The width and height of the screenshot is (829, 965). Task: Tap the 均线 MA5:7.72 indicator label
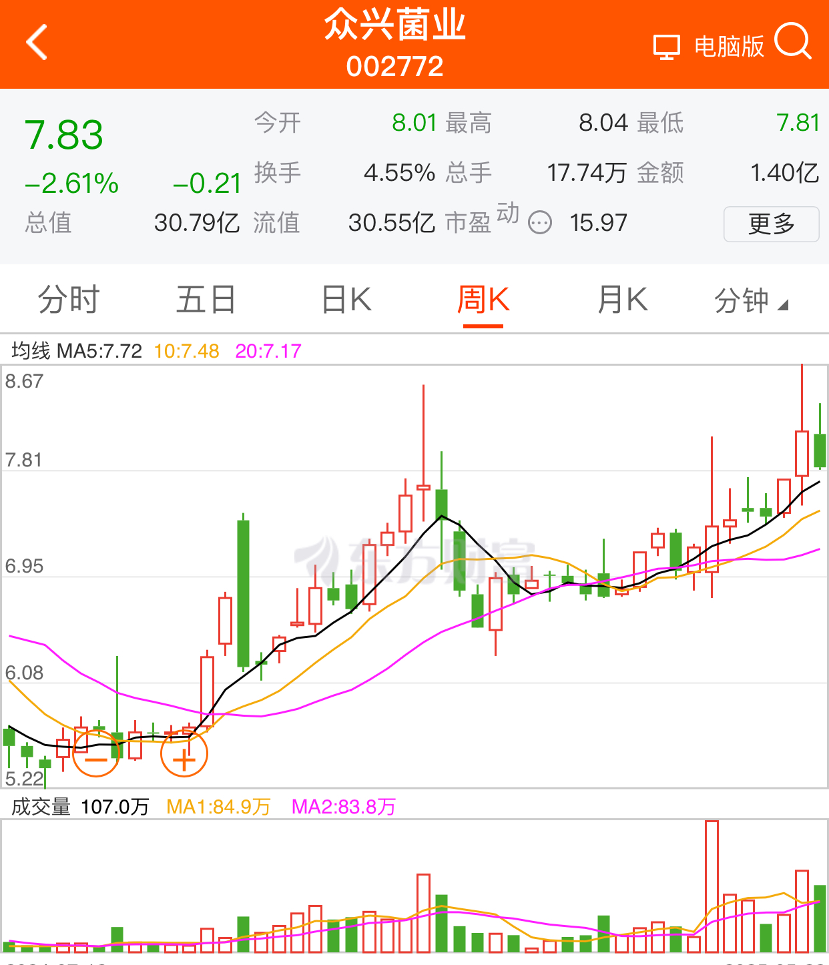coord(77,350)
